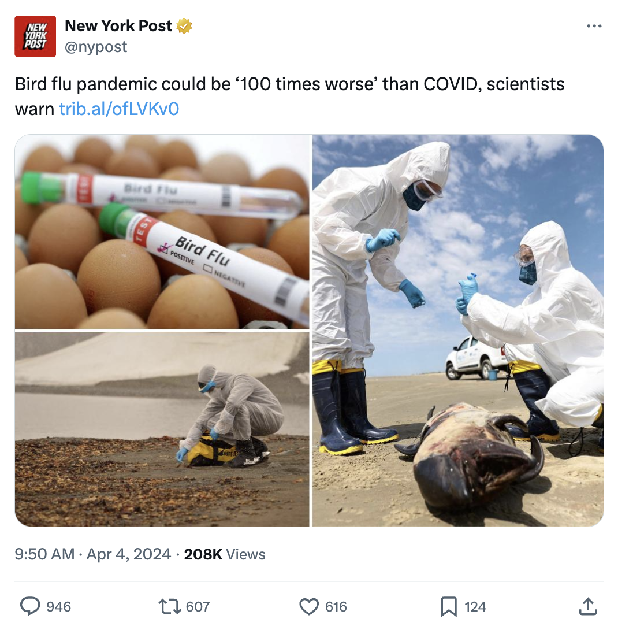618x630 pixels.
Task: Share the post via upload arrow icon
Action: click(588, 606)
